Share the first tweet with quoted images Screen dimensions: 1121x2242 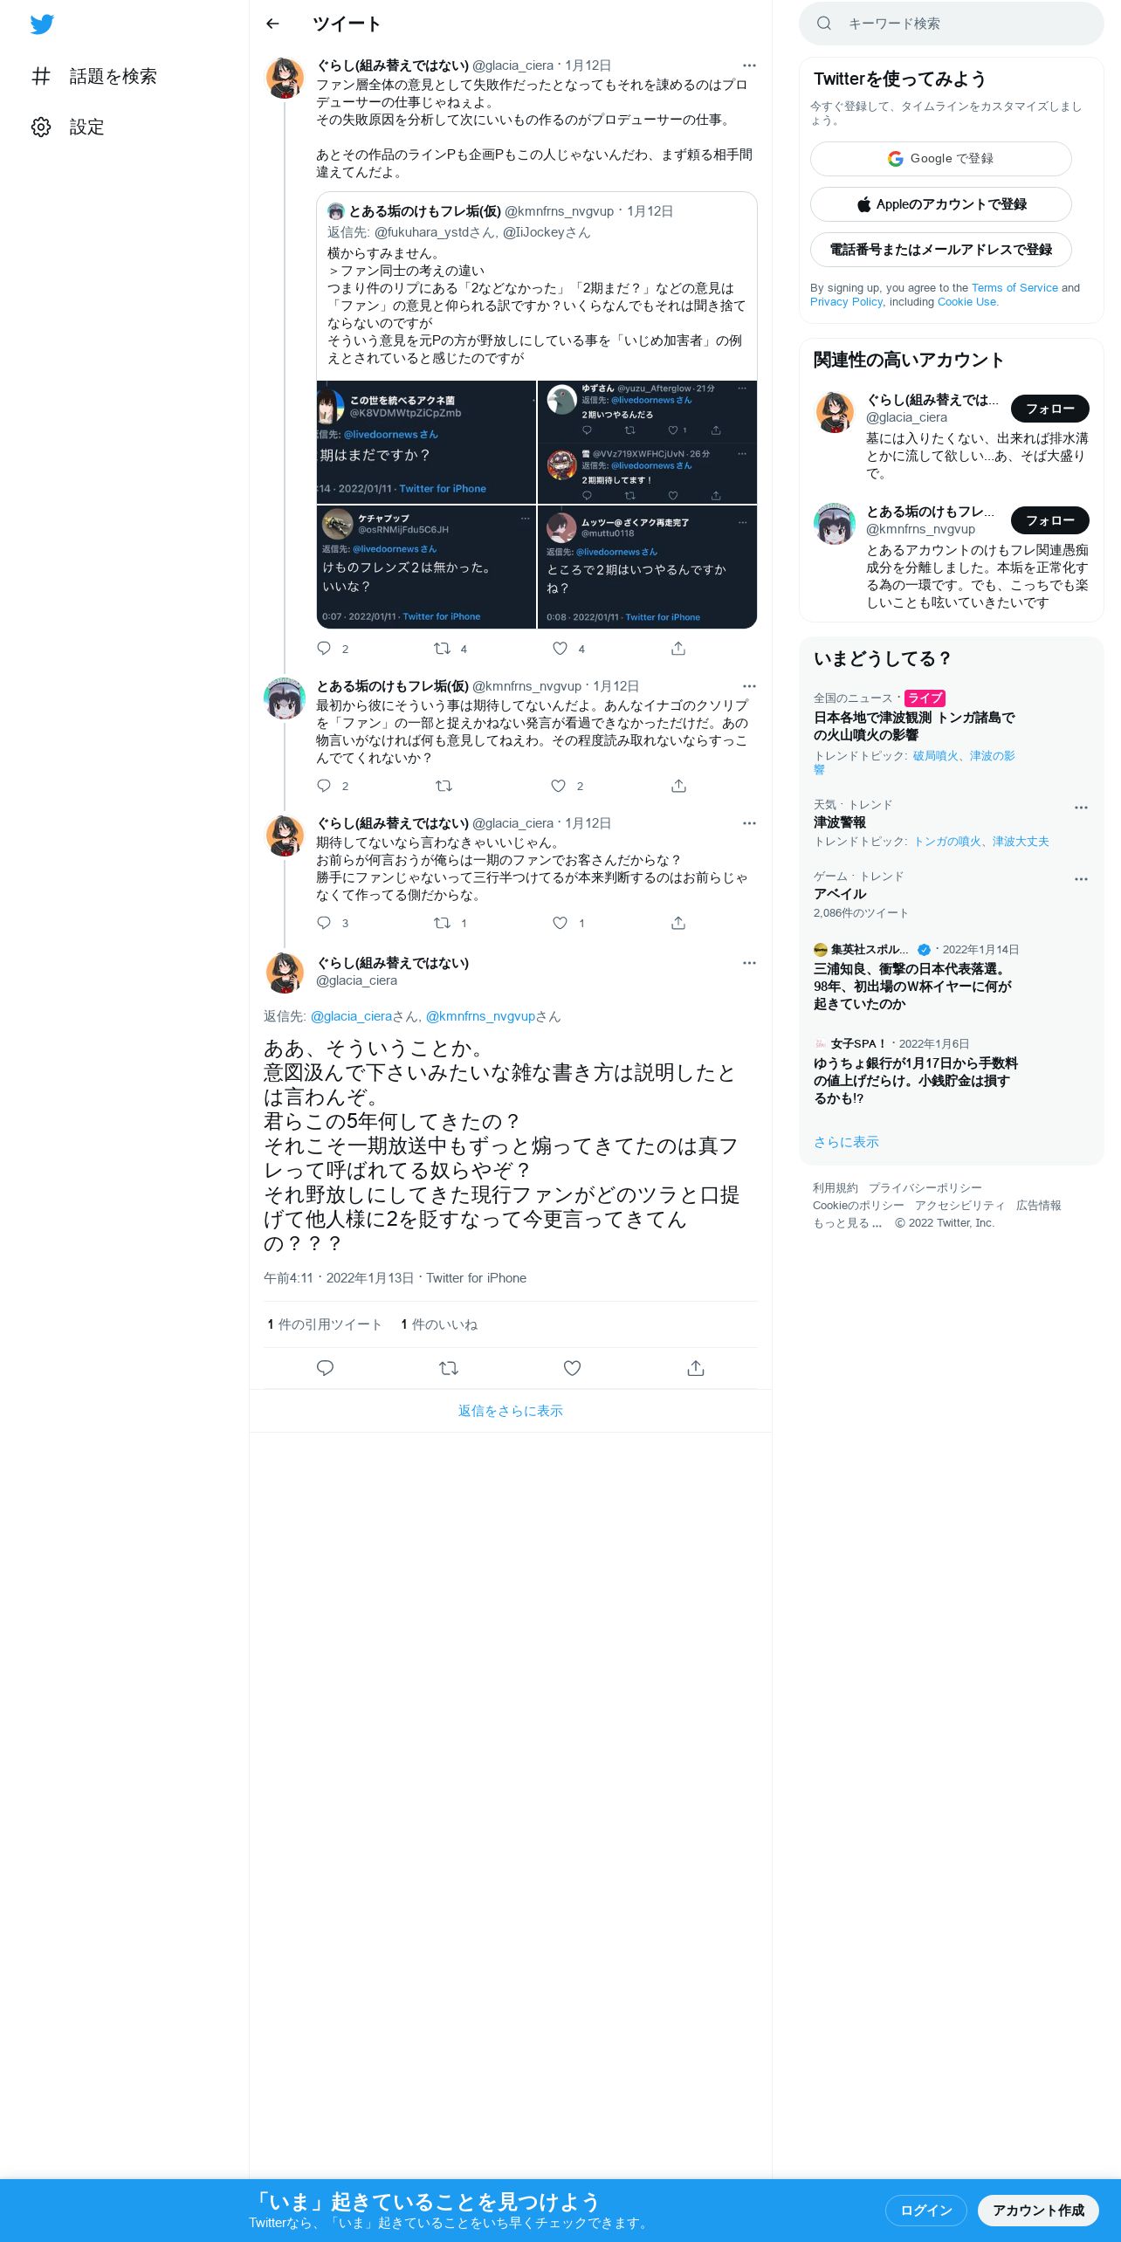coord(678,648)
